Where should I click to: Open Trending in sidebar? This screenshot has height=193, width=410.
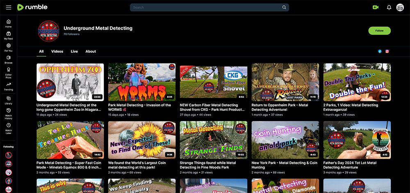point(8,87)
